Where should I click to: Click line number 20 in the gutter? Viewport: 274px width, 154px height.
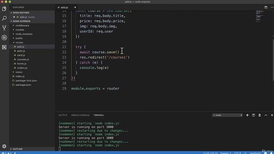point(64,42)
